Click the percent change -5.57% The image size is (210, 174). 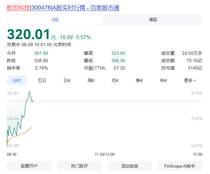pyautogui.click(x=83, y=37)
